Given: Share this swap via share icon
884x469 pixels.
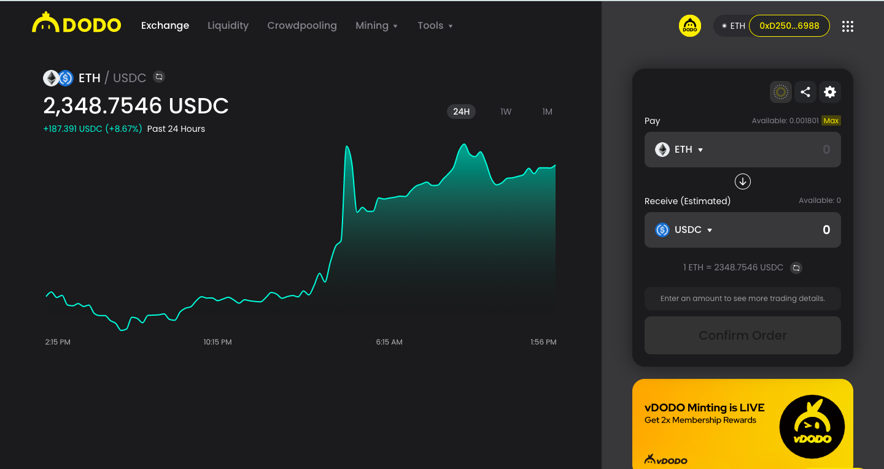Looking at the screenshot, I should (805, 92).
